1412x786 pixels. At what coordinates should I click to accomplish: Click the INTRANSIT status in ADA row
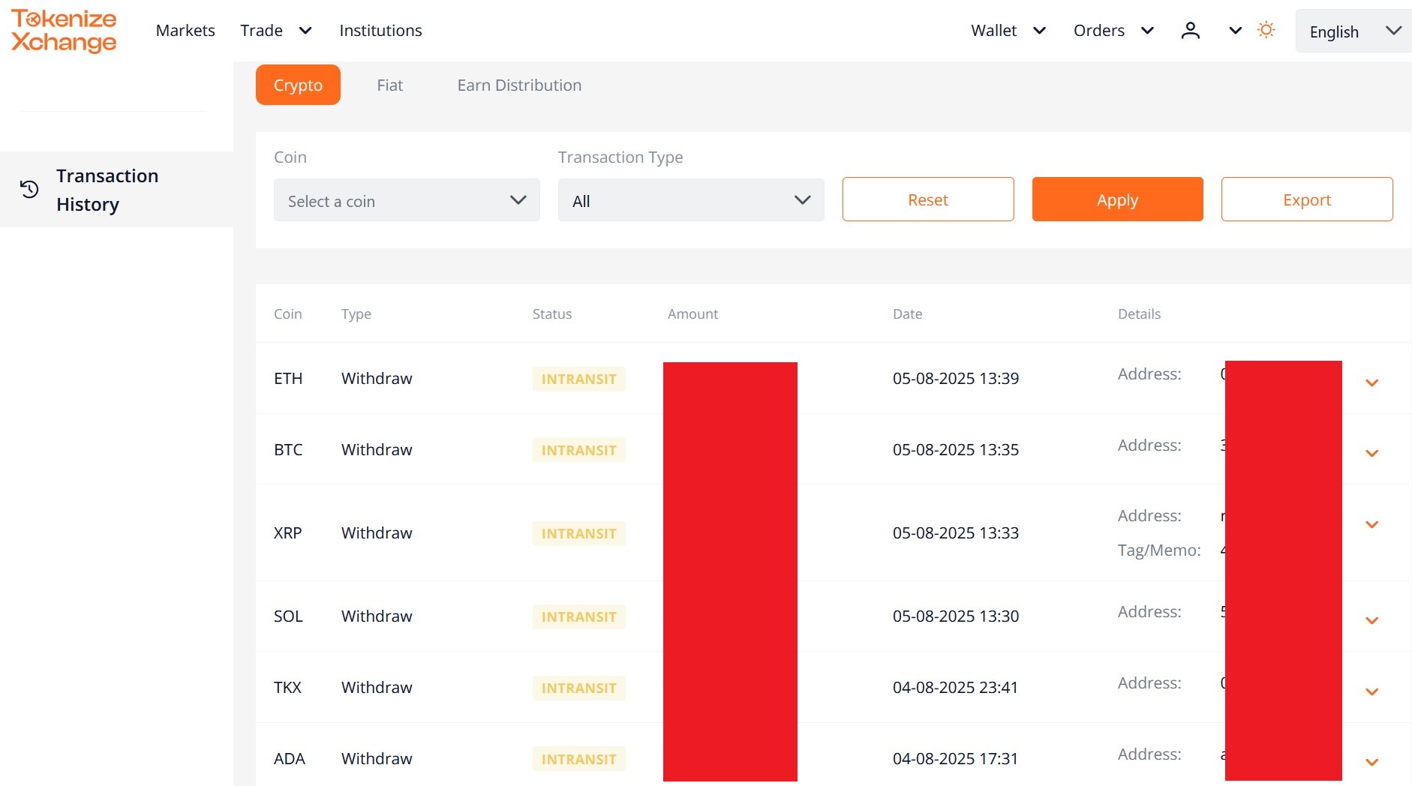(578, 759)
